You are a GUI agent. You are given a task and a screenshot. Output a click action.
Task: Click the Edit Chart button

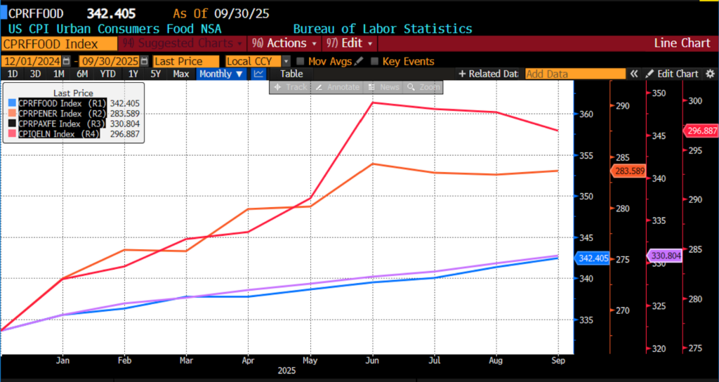672,74
